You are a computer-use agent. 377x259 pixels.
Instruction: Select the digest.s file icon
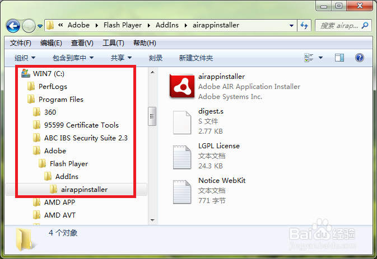pyautogui.click(x=182, y=123)
